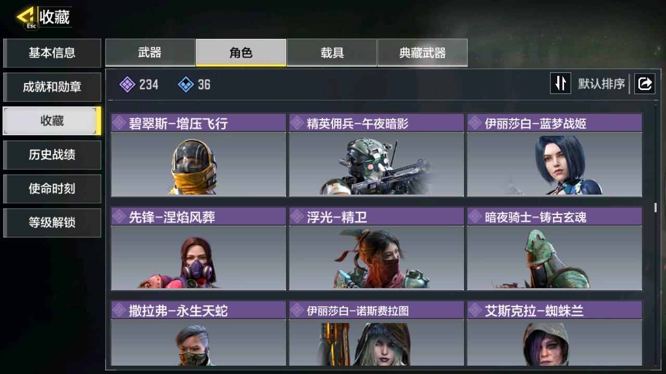The width and height of the screenshot is (666, 374).
Task: Open 基本信息 in the sidebar
Action: 52,53
